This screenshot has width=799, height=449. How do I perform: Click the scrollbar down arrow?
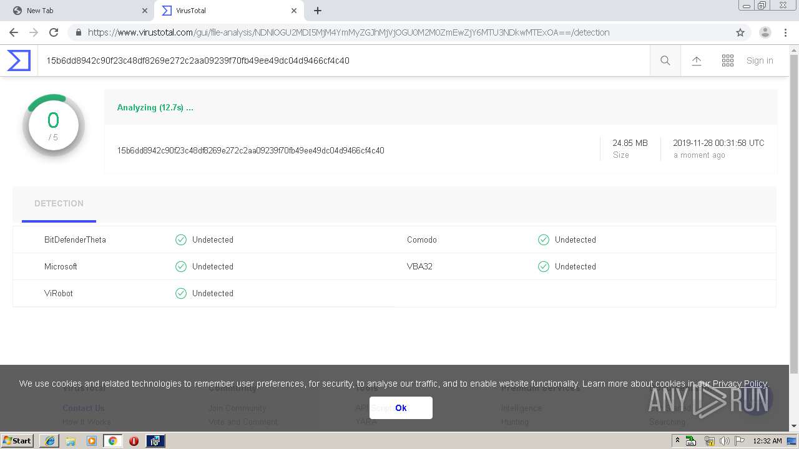[x=794, y=427]
